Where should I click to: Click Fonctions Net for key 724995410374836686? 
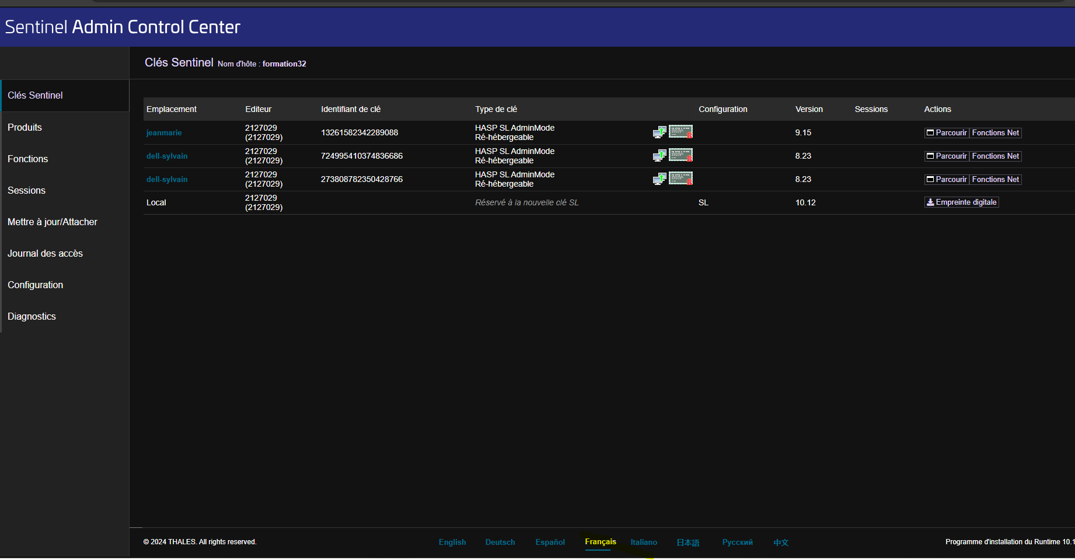pos(995,156)
